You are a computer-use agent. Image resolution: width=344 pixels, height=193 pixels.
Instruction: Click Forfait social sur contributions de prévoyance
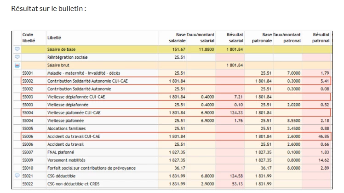91,168
